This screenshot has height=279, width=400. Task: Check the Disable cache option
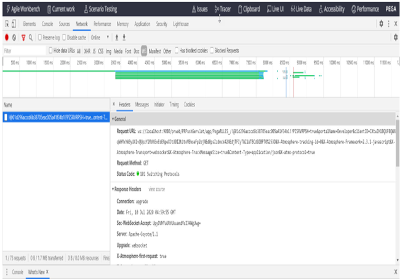(x=63, y=37)
